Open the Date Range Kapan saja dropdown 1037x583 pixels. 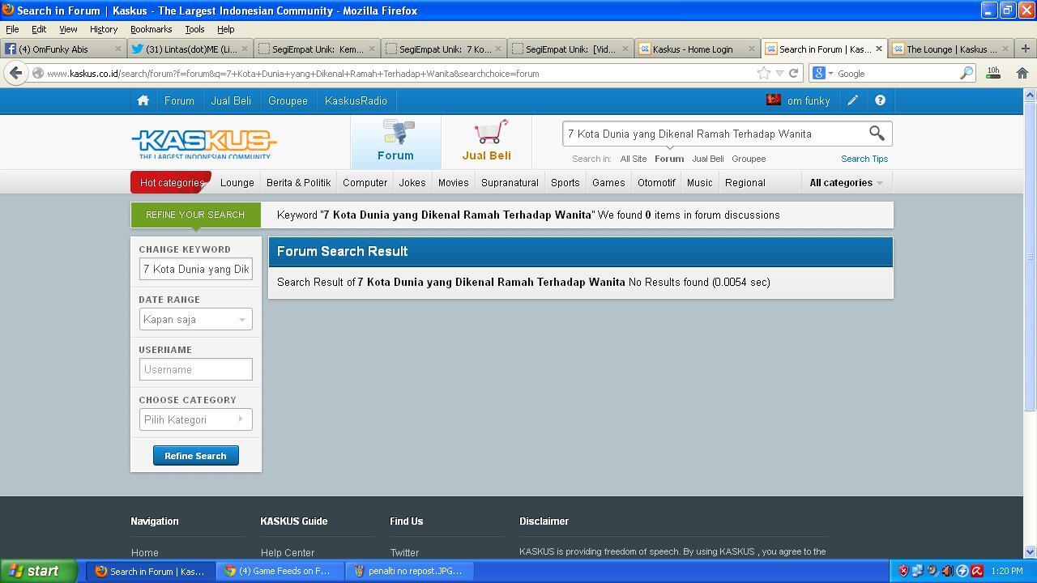coord(195,319)
